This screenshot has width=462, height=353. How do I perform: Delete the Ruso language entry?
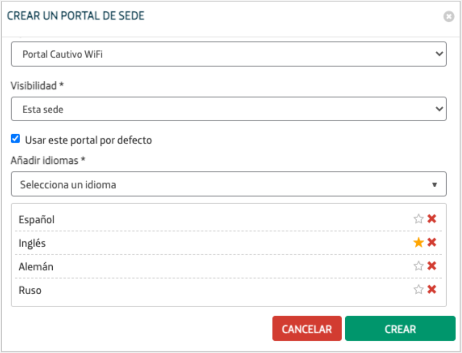(432, 290)
